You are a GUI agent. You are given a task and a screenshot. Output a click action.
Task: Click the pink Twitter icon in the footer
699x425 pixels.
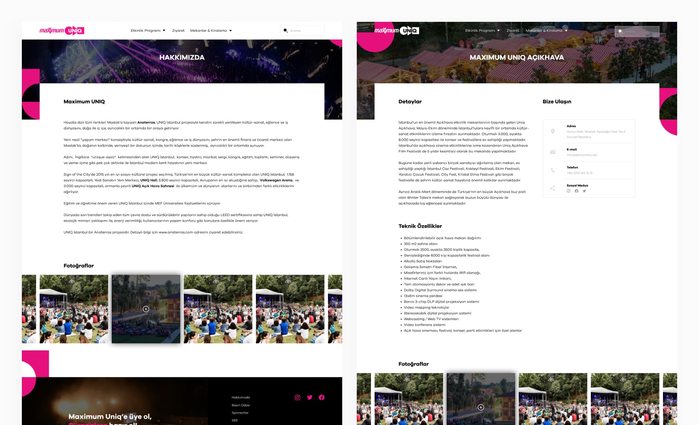(x=309, y=397)
